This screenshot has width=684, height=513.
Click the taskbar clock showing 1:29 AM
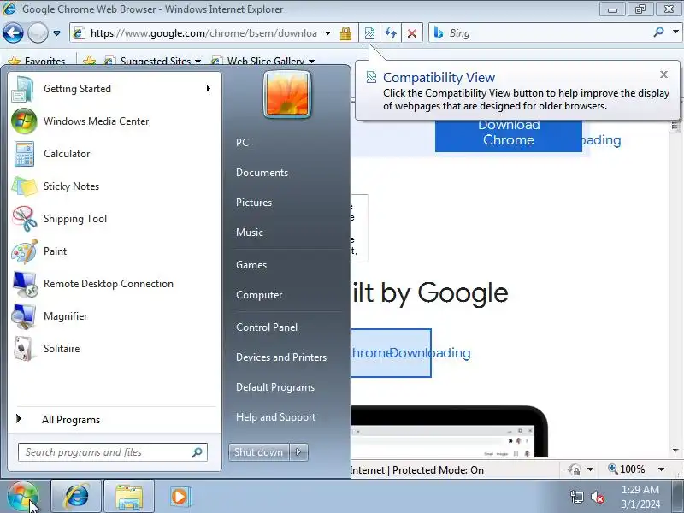point(640,497)
